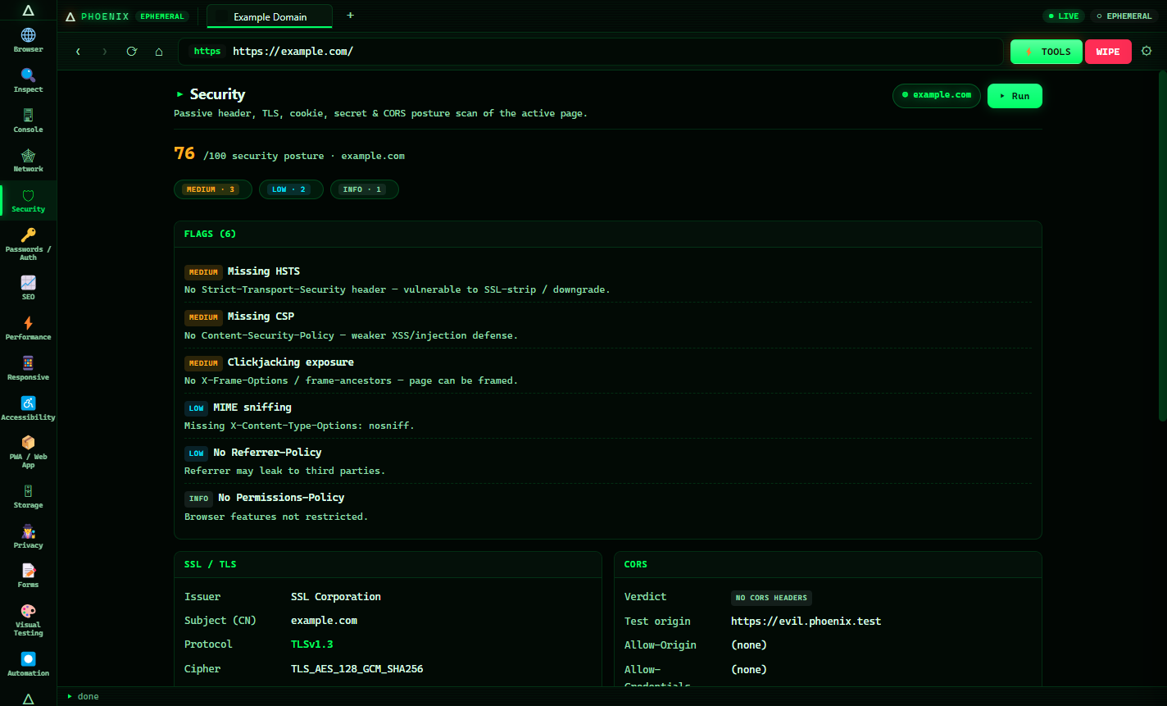Click the red WIPE button
The height and width of the screenshot is (706, 1167).
pos(1108,52)
